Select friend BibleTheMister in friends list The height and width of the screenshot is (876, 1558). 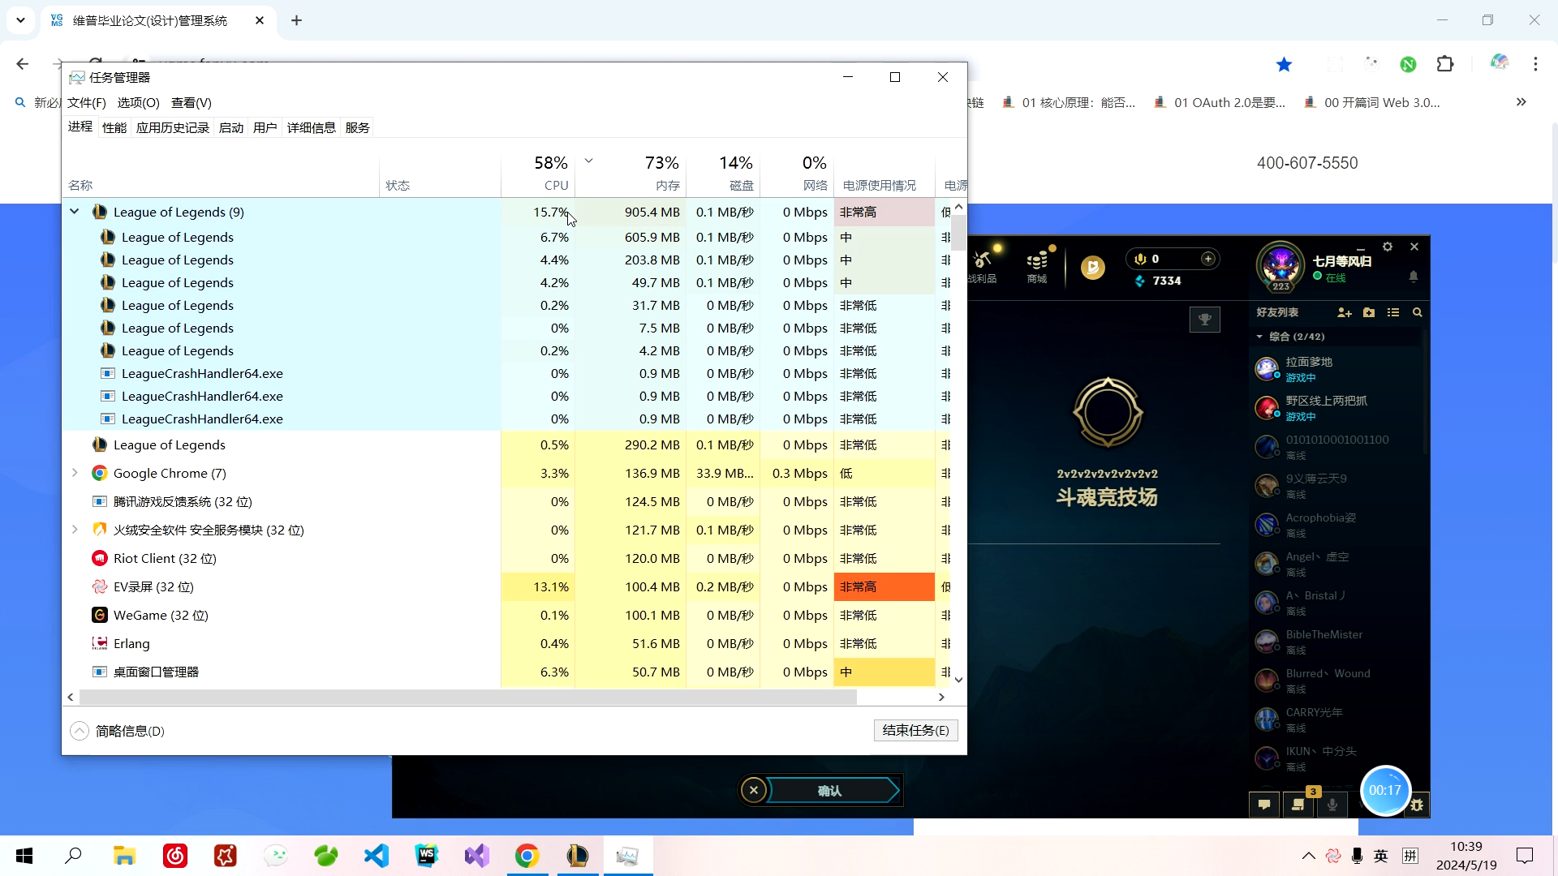pyautogui.click(x=1336, y=642)
